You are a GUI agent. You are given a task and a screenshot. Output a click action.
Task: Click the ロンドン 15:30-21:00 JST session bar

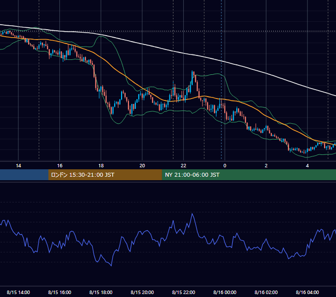pos(105,175)
